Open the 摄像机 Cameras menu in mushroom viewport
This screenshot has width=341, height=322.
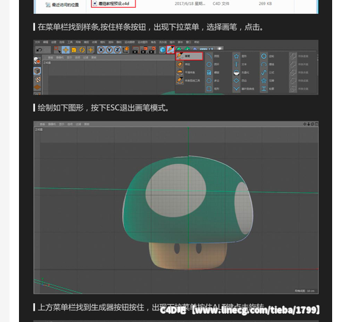point(52,124)
